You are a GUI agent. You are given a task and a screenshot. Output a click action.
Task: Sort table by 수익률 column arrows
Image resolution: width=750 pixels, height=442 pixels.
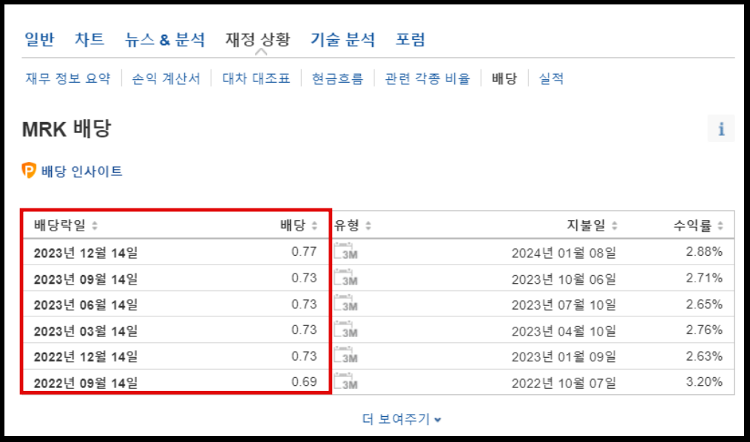720,225
